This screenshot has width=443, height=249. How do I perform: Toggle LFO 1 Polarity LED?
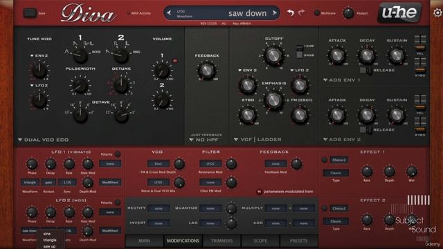(118, 154)
